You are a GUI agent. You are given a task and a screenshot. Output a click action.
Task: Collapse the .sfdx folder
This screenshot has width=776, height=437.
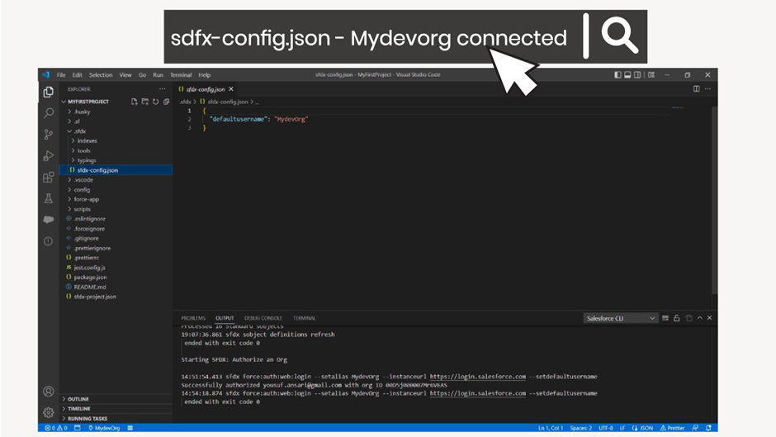click(x=116, y=131)
